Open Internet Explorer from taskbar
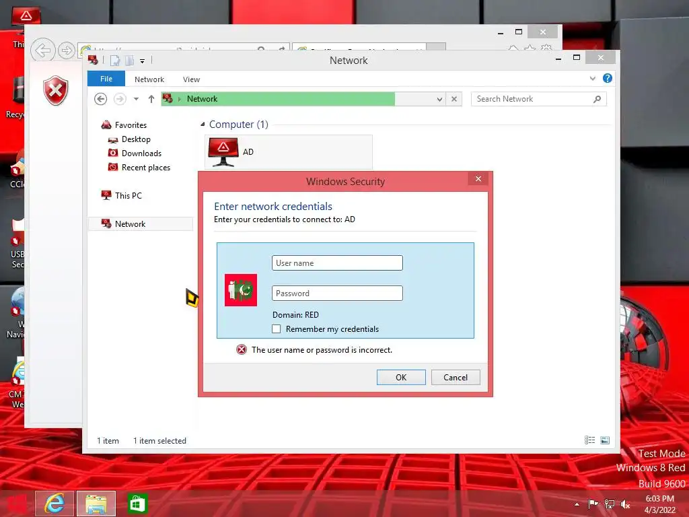The width and height of the screenshot is (689, 517). click(55, 504)
